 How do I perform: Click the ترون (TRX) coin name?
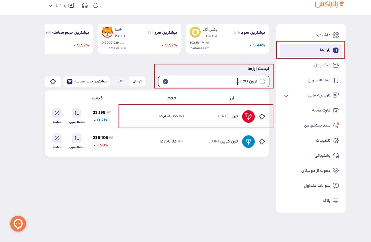pos(228,116)
